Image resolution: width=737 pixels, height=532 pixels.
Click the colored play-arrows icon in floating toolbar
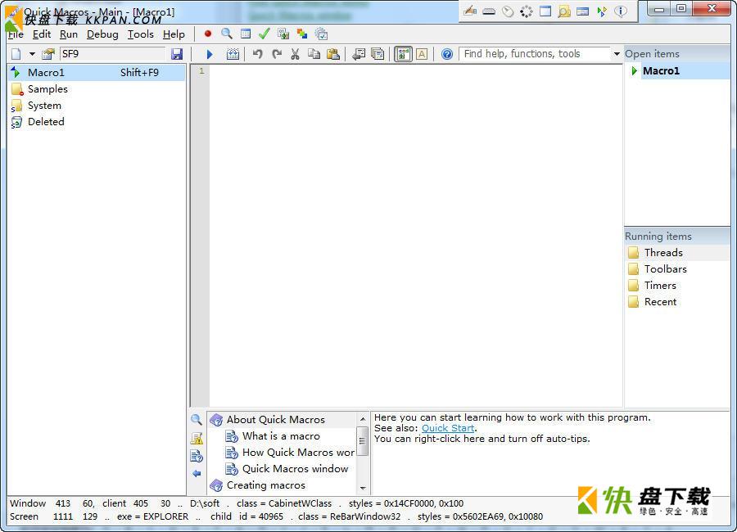coord(602,11)
